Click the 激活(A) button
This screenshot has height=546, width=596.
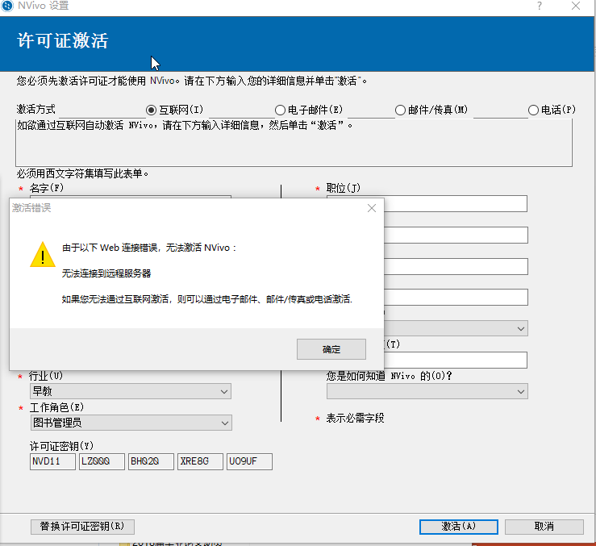coord(458,527)
